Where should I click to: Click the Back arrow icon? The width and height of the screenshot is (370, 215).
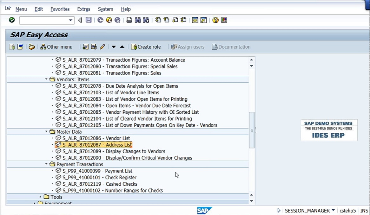coord(100,20)
